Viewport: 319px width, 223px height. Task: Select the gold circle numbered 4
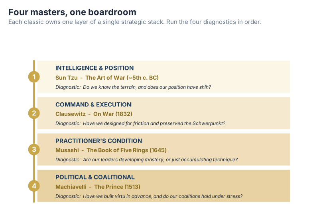click(x=34, y=186)
